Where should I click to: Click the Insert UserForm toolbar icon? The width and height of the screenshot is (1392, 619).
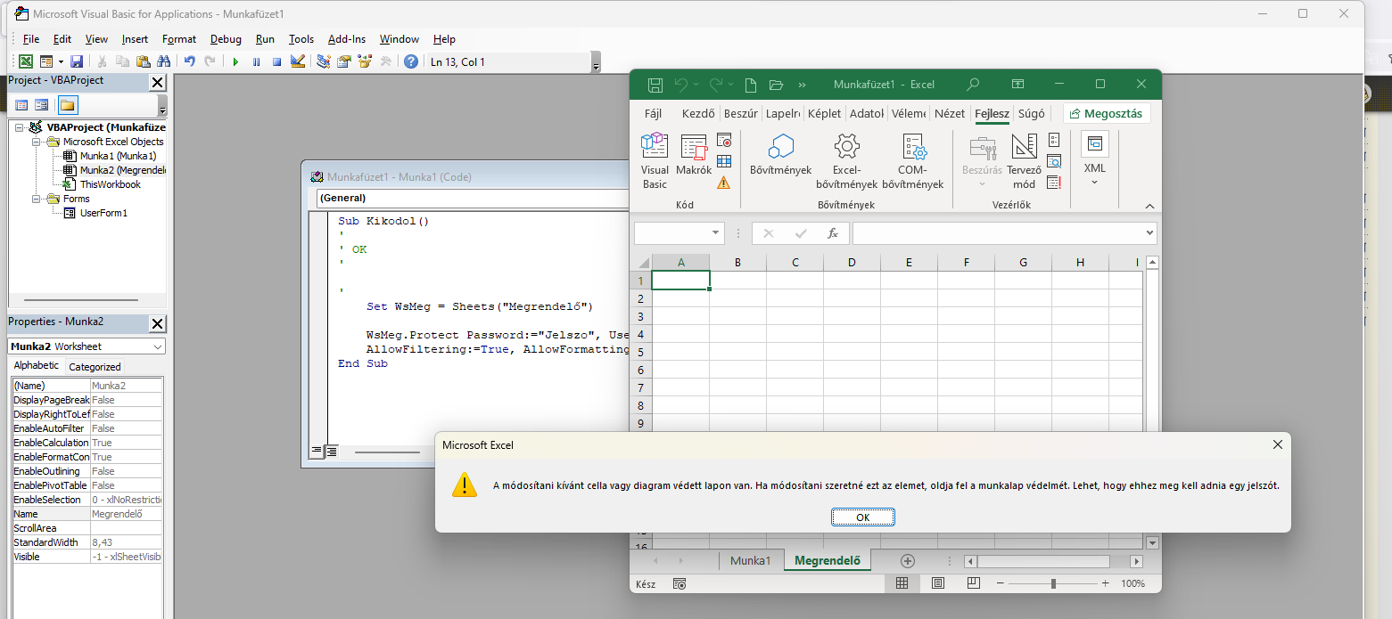(45, 61)
